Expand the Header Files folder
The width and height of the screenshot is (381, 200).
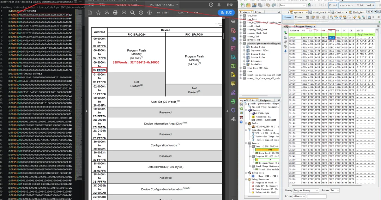point(244,47)
